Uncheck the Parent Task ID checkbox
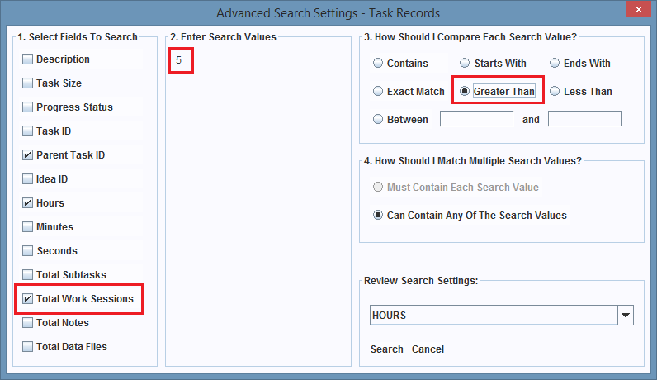This screenshot has width=657, height=380. pos(28,155)
